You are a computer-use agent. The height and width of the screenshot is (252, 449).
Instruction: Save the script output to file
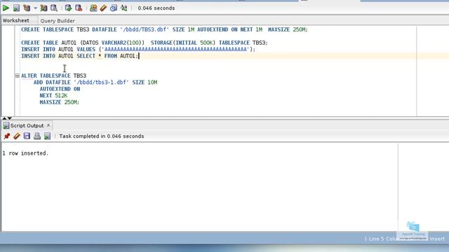tap(27, 136)
